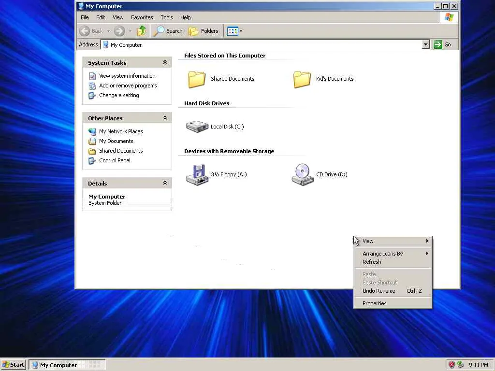Click the My Documents icon in Other Places
The height and width of the screenshot is (371, 495).
pos(92,142)
